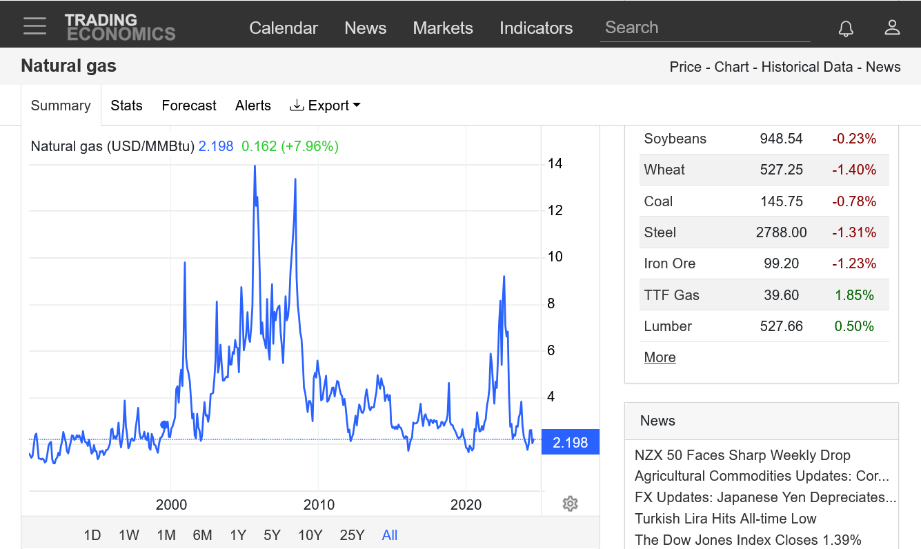Screen dimensions: 921x549
Task: Open the TTF Gas commodity row
Action: coord(671,295)
